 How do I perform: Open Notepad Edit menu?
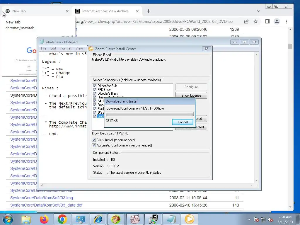tap(53, 48)
